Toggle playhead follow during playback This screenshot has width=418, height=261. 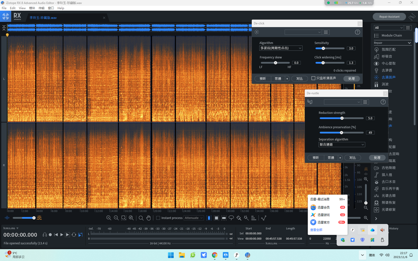click(80, 235)
